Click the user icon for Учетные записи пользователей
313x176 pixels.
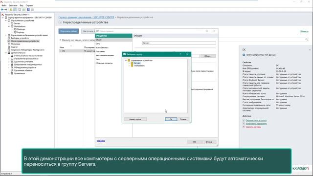pyautogui.click(x=12, y=56)
